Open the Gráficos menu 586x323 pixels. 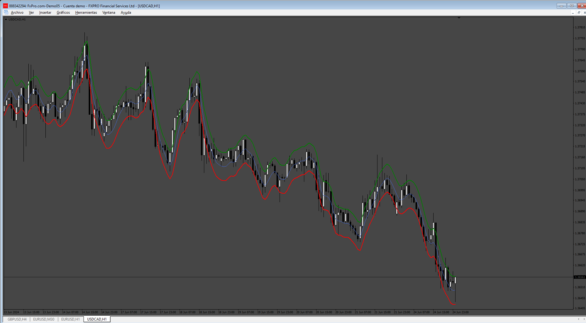click(x=63, y=13)
